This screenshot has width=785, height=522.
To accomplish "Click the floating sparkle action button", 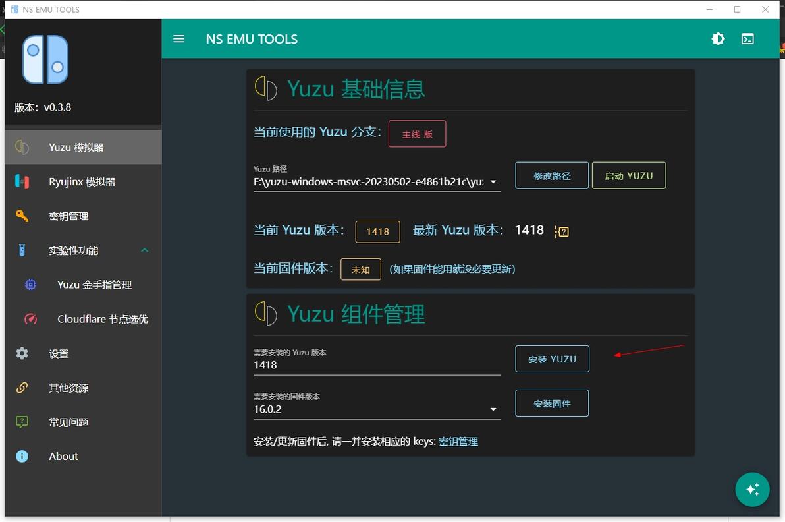I will [x=752, y=490].
